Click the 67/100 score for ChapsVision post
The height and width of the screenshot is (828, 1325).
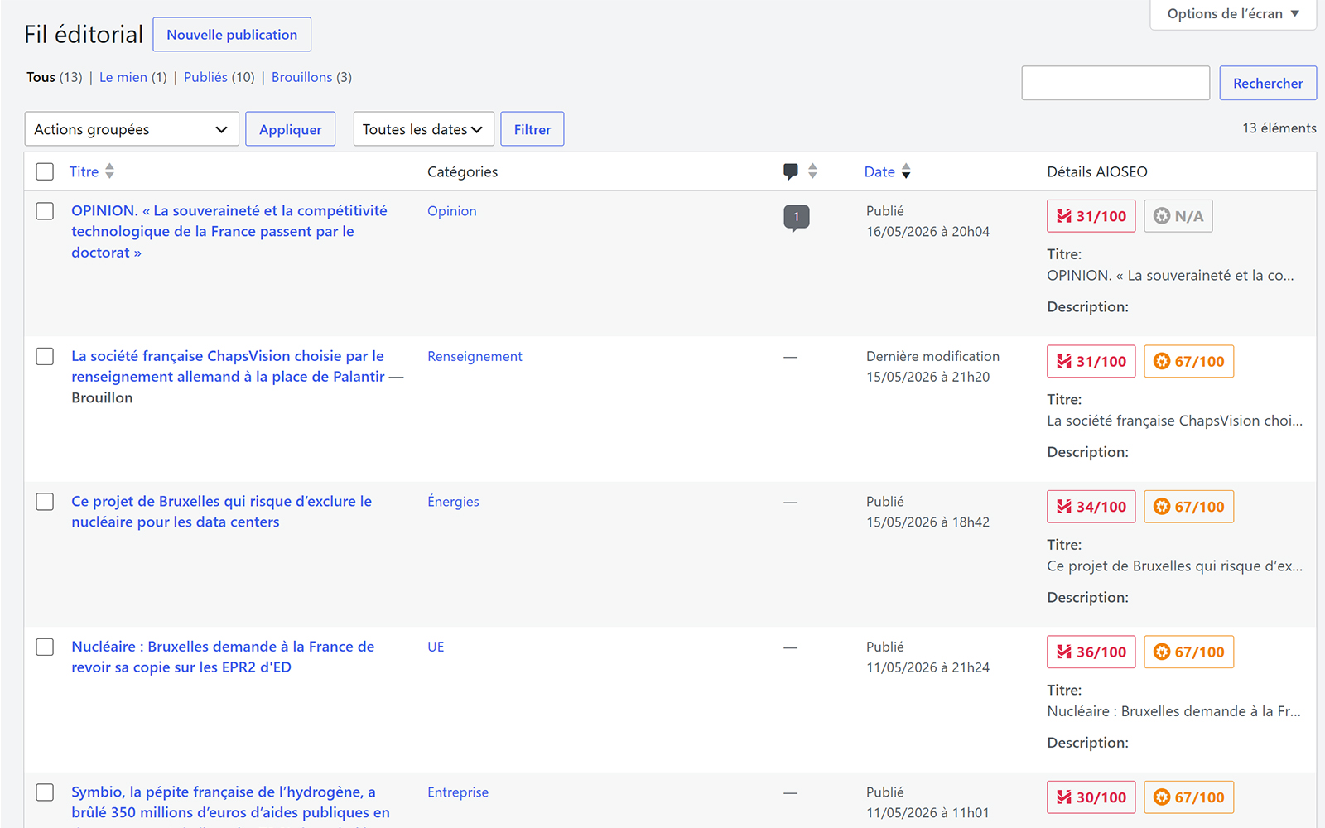[x=1189, y=361]
